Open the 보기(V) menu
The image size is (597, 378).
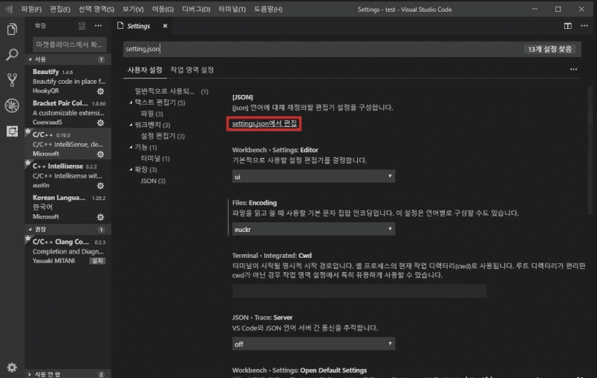pos(133,9)
